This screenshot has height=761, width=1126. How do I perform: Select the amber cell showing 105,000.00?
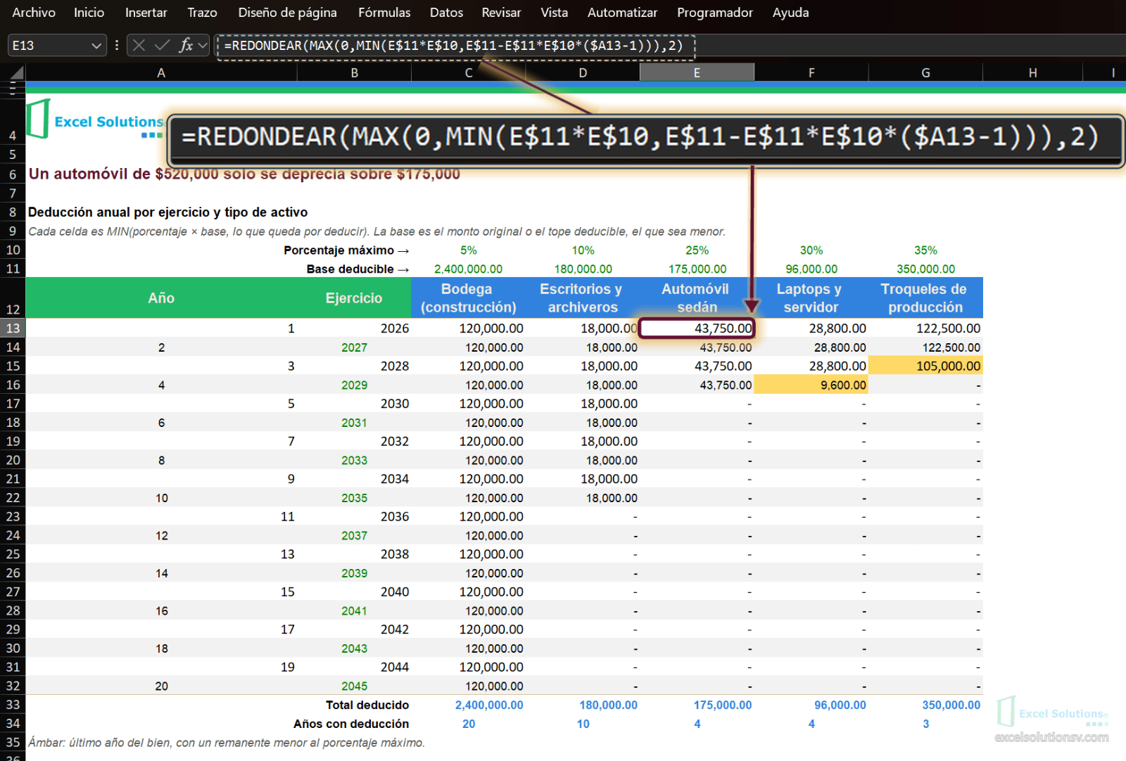[x=925, y=366]
